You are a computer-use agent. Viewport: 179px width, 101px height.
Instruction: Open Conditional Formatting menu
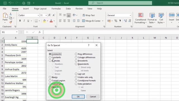pos(140,18)
